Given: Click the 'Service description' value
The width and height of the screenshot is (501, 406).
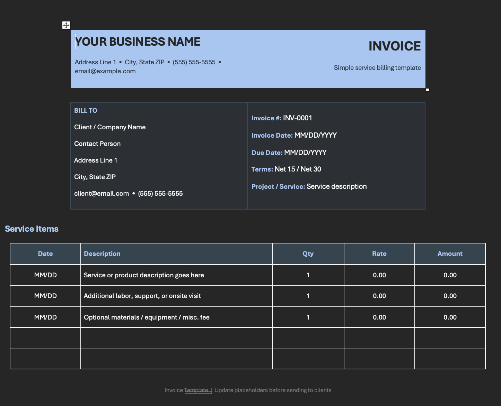Looking at the screenshot, I should [337, 187].
